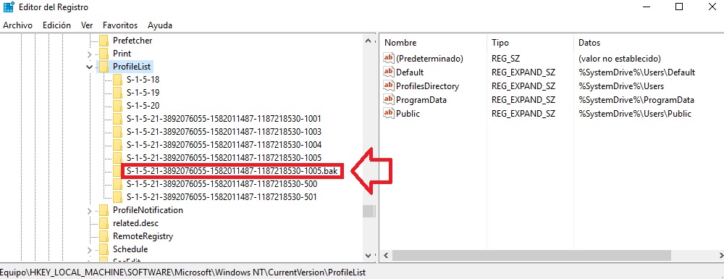Viewport: 724px width, 279px height.
Task: Select the S-1-5-18 subkey
Action: point(143,80)
